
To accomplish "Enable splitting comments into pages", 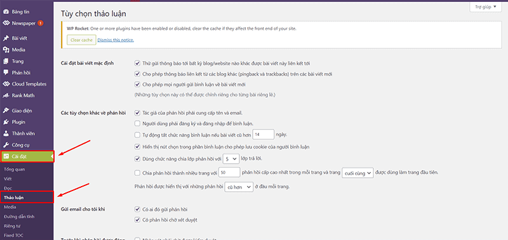I will click(x=137, y=173).
